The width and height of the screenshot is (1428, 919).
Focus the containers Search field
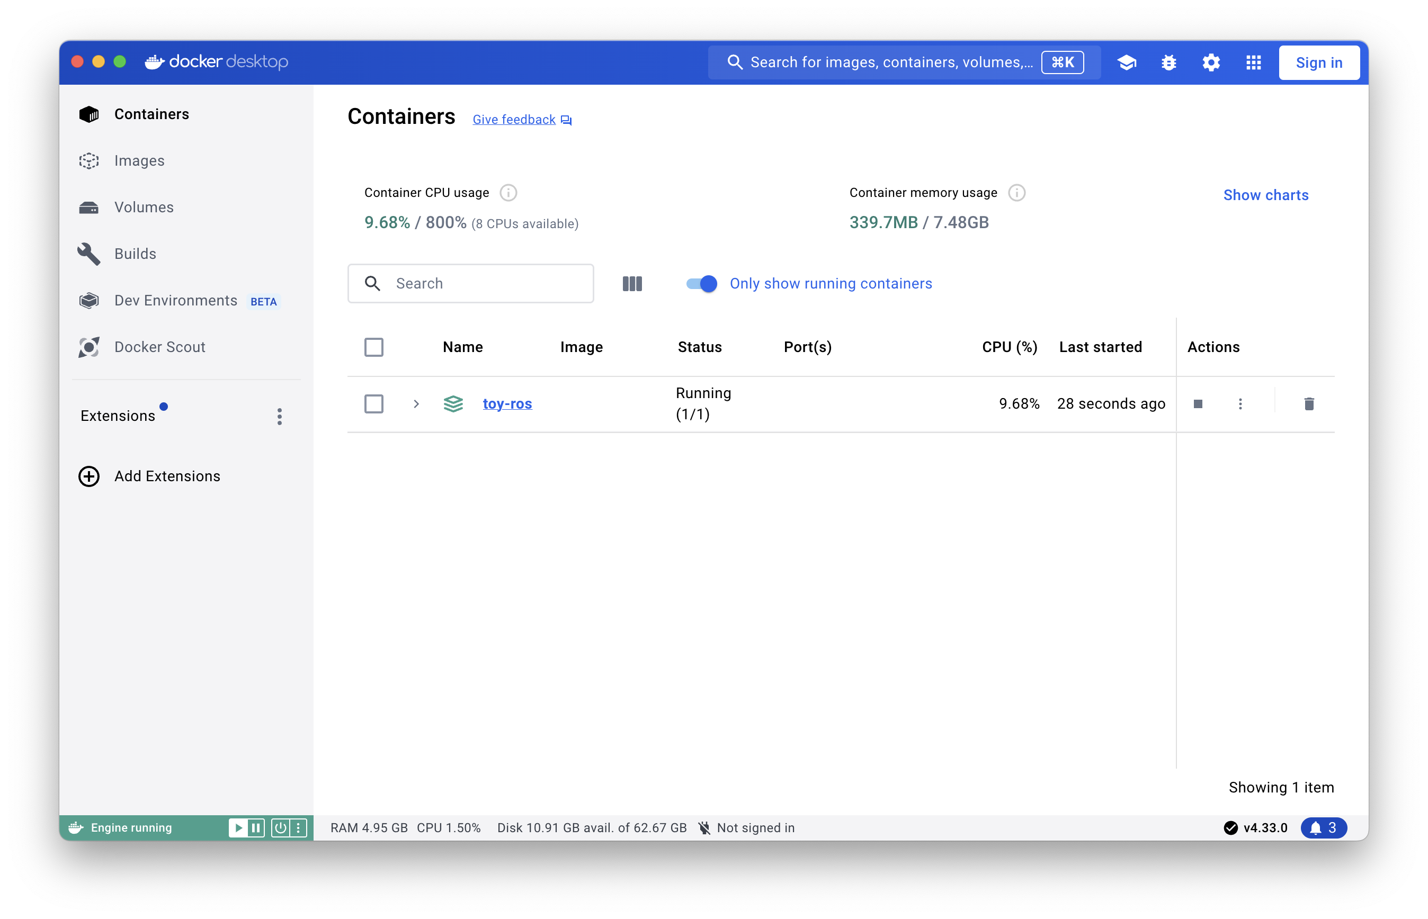pyautogui.click(x=470, y=283)
